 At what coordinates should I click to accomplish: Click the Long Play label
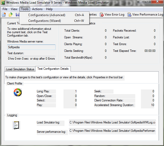click(x=43, y=91)
